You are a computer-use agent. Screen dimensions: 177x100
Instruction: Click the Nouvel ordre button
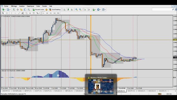pos(38,9)
